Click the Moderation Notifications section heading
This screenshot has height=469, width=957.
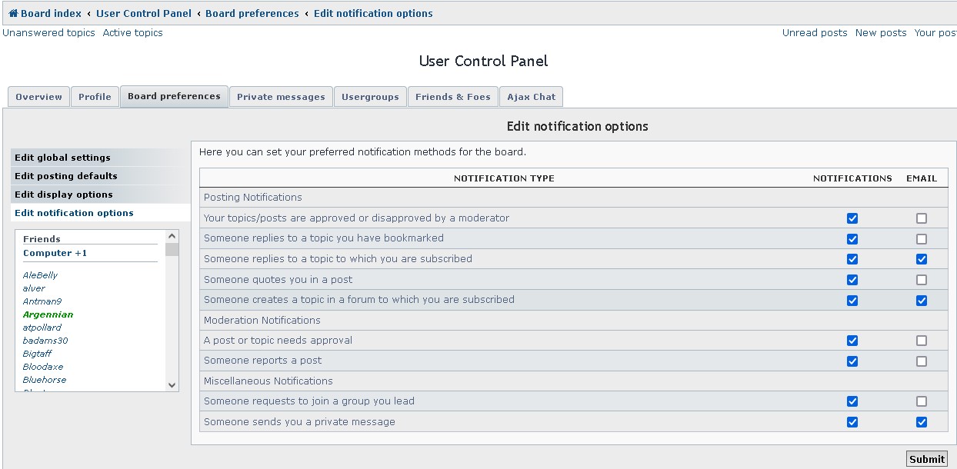262,321
